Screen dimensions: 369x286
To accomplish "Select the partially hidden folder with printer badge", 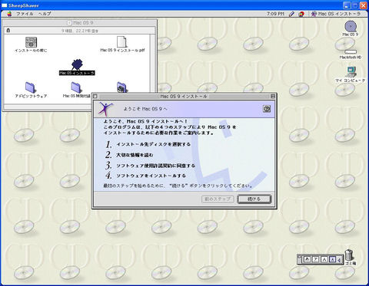I will (x=122, y=87).
